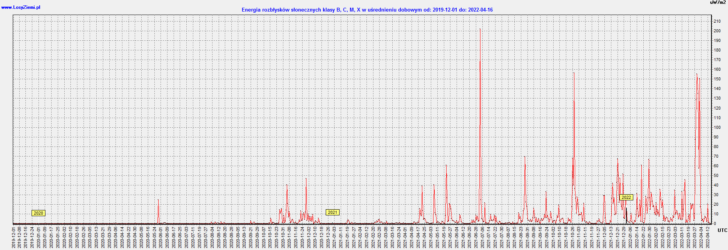The width and height of the screenshot is (728, 250).
Task: Click the 100 value on the y-axis
Action: click(717, 127)
